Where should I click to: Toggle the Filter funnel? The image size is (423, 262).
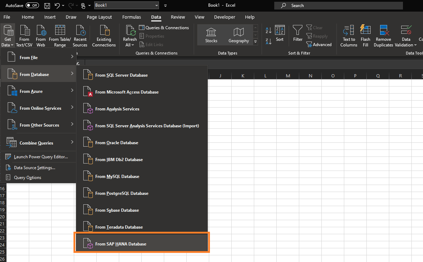(298, 34)
